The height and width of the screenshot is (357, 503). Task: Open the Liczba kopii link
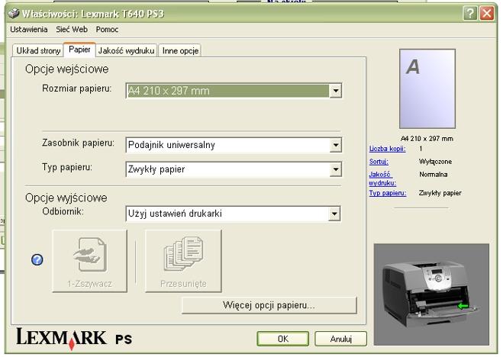pyautogui.click(x=387, y=149)
